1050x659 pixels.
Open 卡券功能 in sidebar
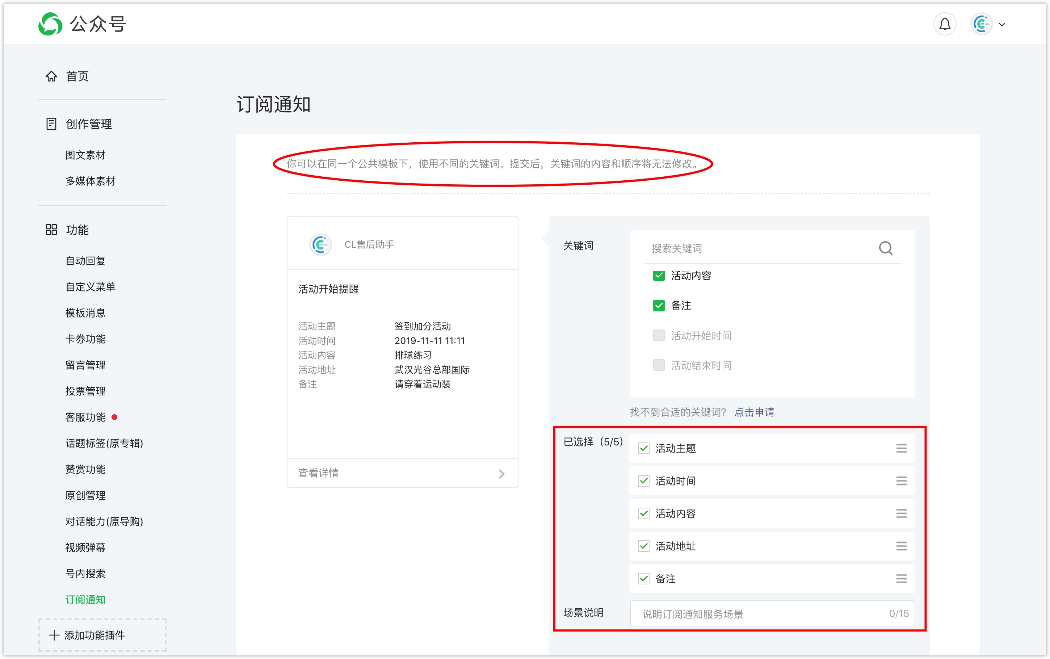click(x=85, y=339)
